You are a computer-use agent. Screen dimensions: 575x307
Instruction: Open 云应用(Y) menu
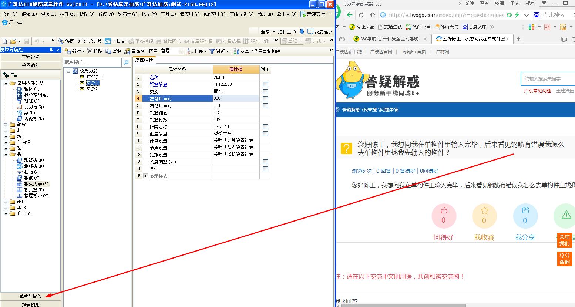click(190, 14)
